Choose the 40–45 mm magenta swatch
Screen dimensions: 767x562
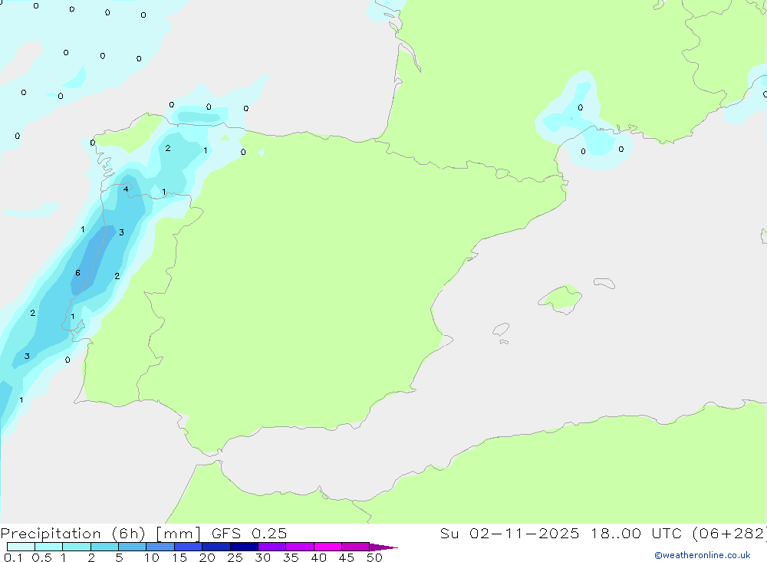pos(328,547)
